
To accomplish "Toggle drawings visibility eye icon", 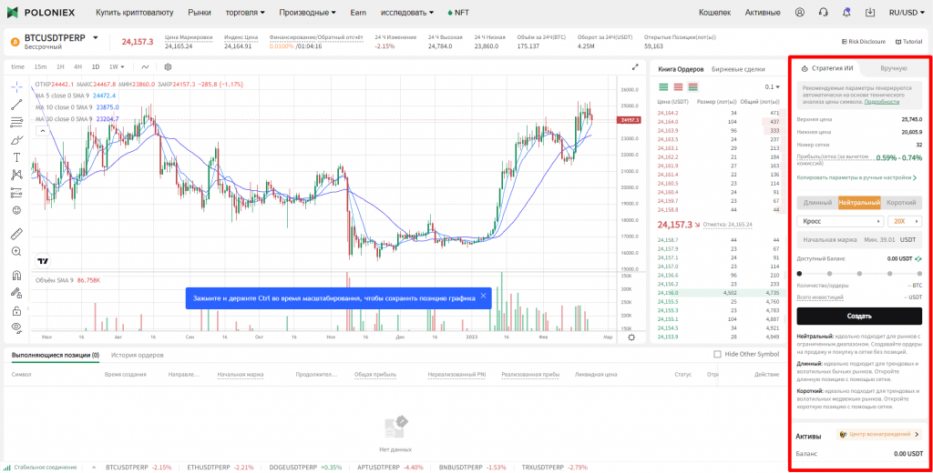I will 16,327.
